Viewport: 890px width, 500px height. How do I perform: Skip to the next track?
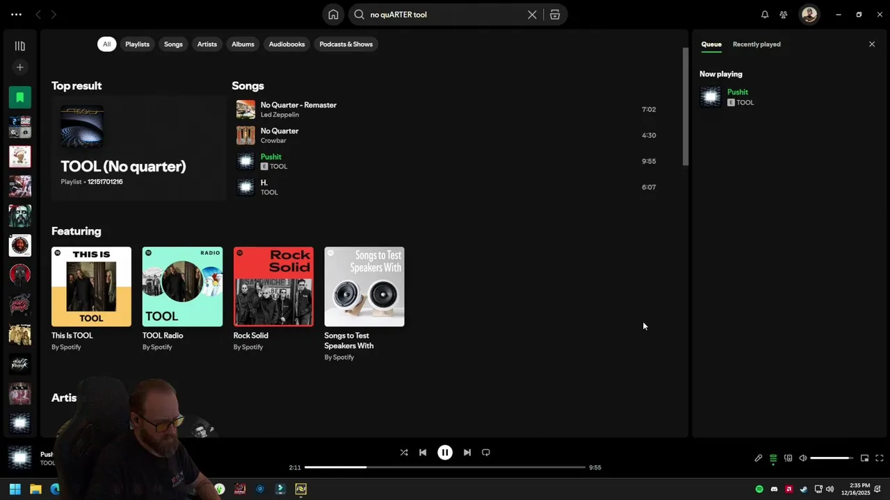point(467,452)
